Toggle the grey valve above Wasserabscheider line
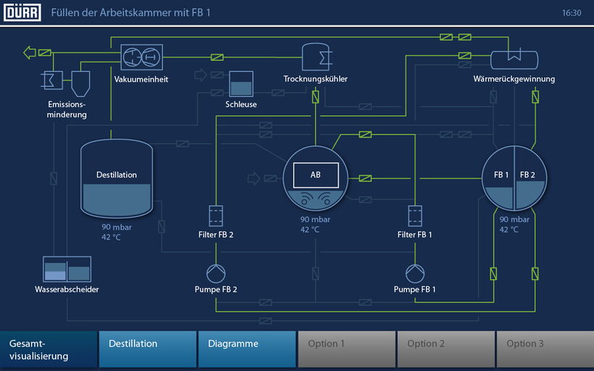The image size is (594, 371). click(54, 179)
